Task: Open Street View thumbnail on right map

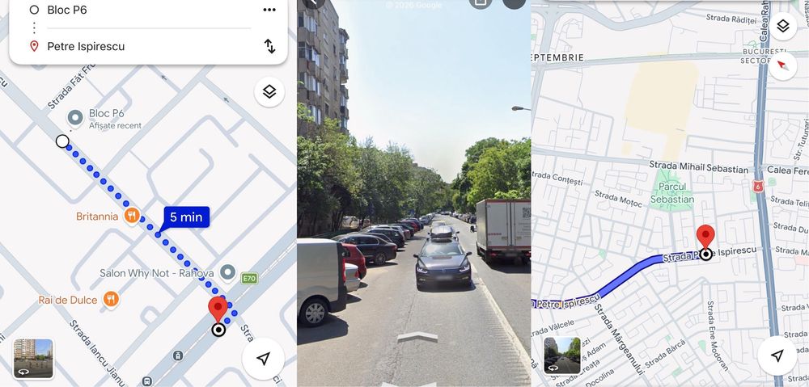Action: (562, 355)
